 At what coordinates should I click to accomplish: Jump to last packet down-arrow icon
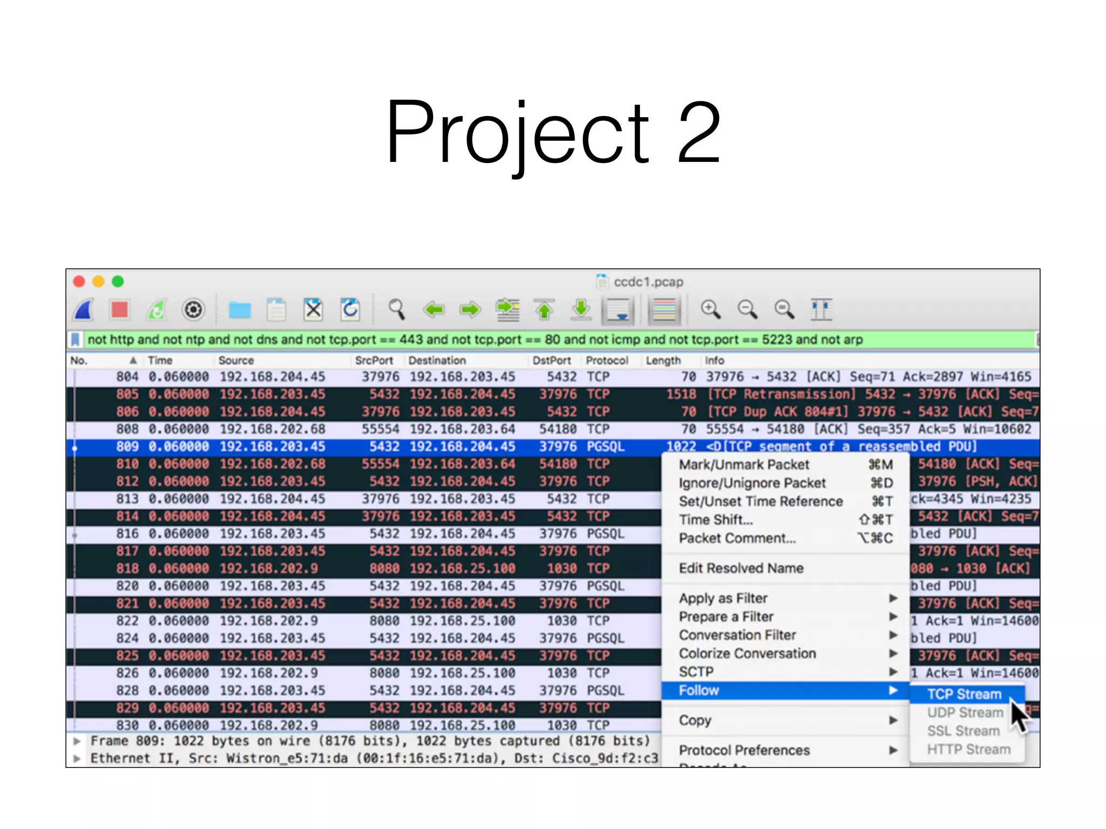[581, 310]
